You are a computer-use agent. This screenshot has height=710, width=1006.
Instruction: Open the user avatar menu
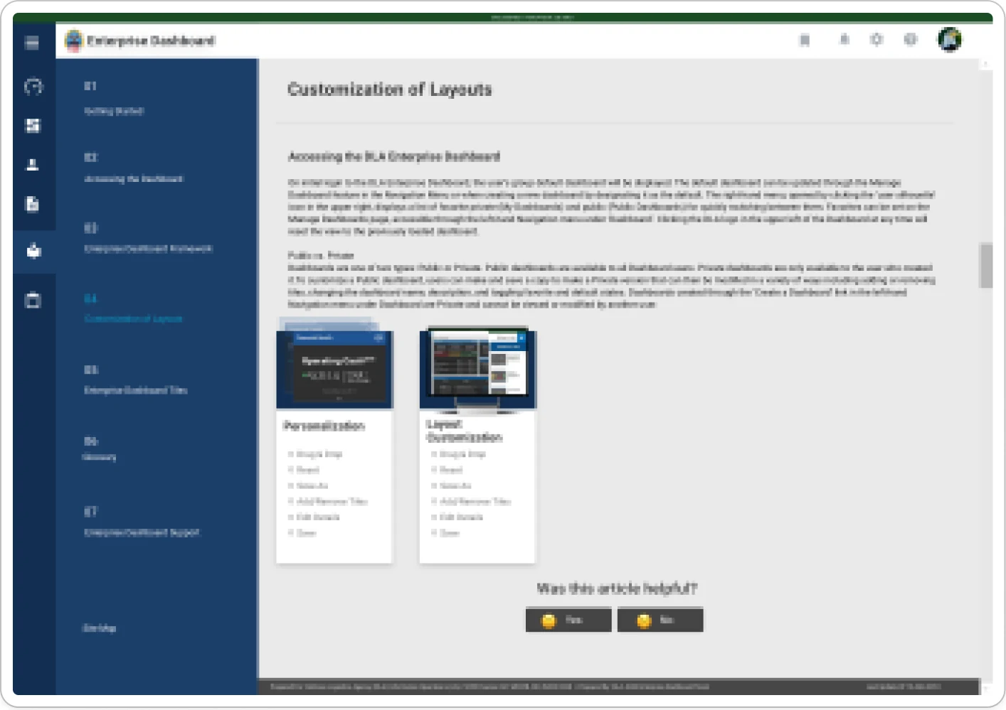point(950,40)
